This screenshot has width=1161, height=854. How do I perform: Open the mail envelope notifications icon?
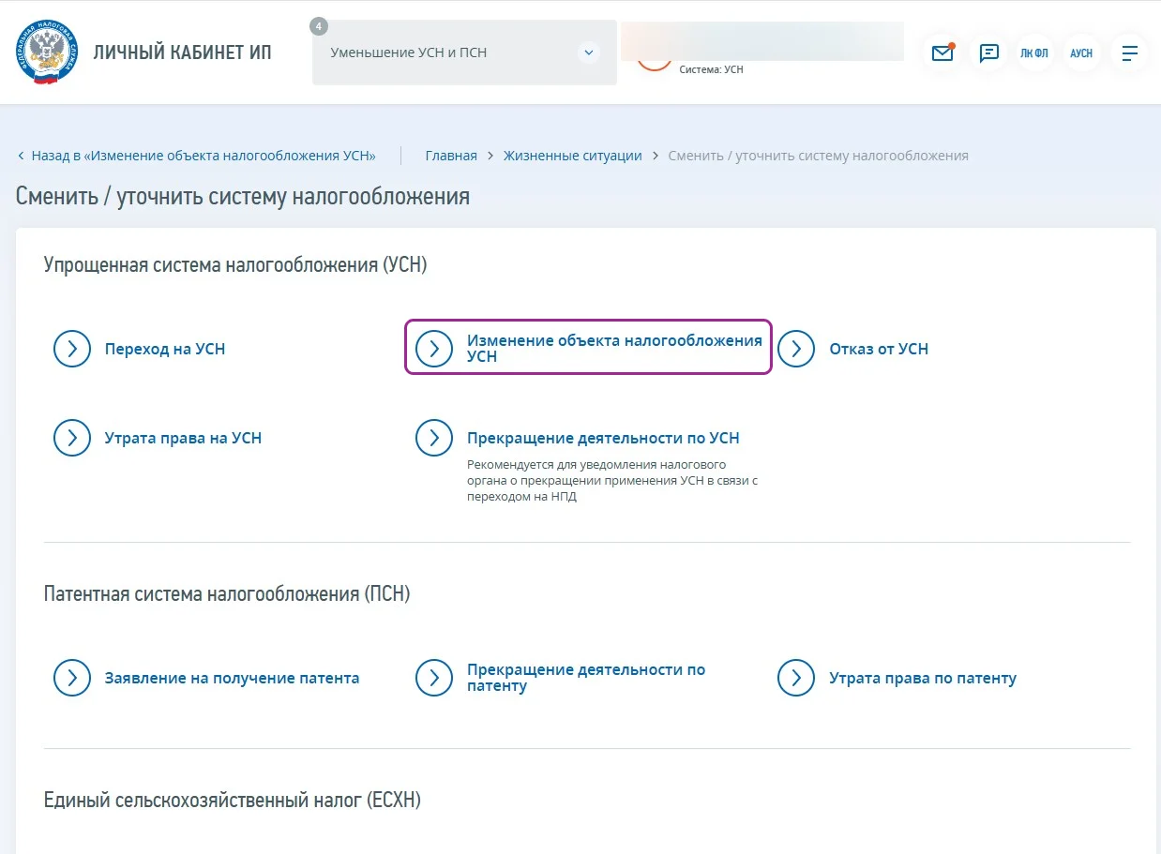click(942, 53)
